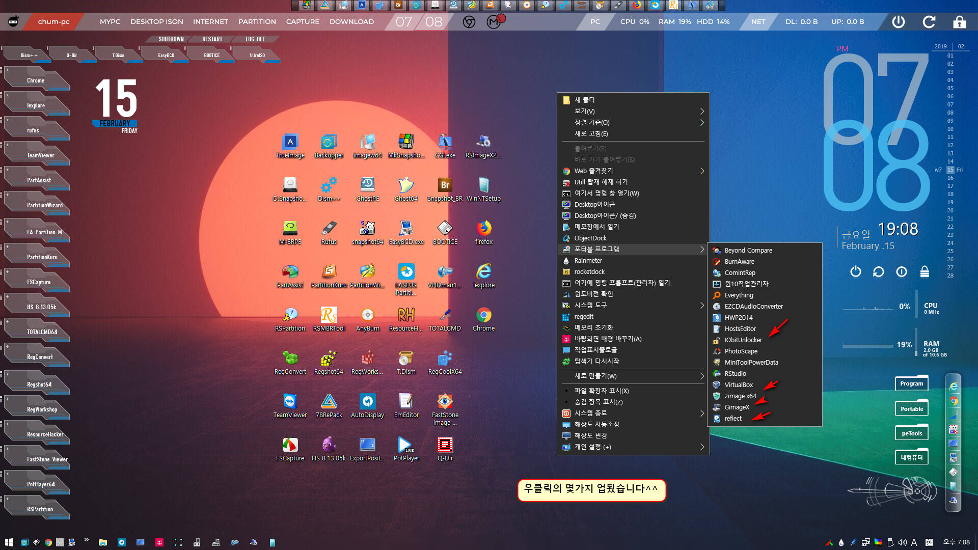The image size is (978, 550).
Task: Click the peTools widget button
Action: point(911,433)
